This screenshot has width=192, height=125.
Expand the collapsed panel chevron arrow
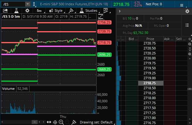click(x=120, y=11)
